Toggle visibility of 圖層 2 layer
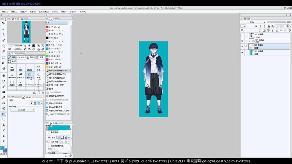 pyautogui.click(x=242, y=46)
